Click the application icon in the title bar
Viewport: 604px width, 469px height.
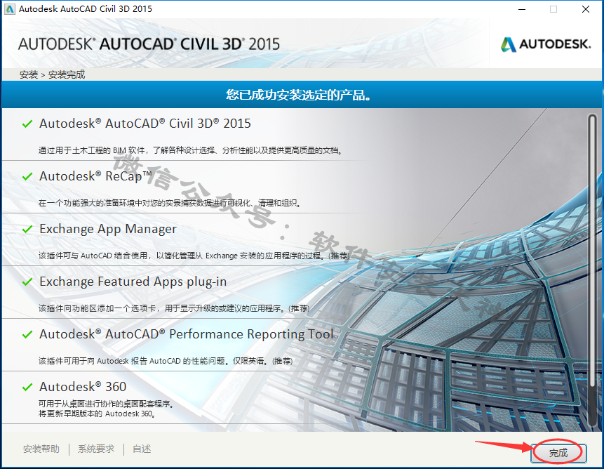10,9
